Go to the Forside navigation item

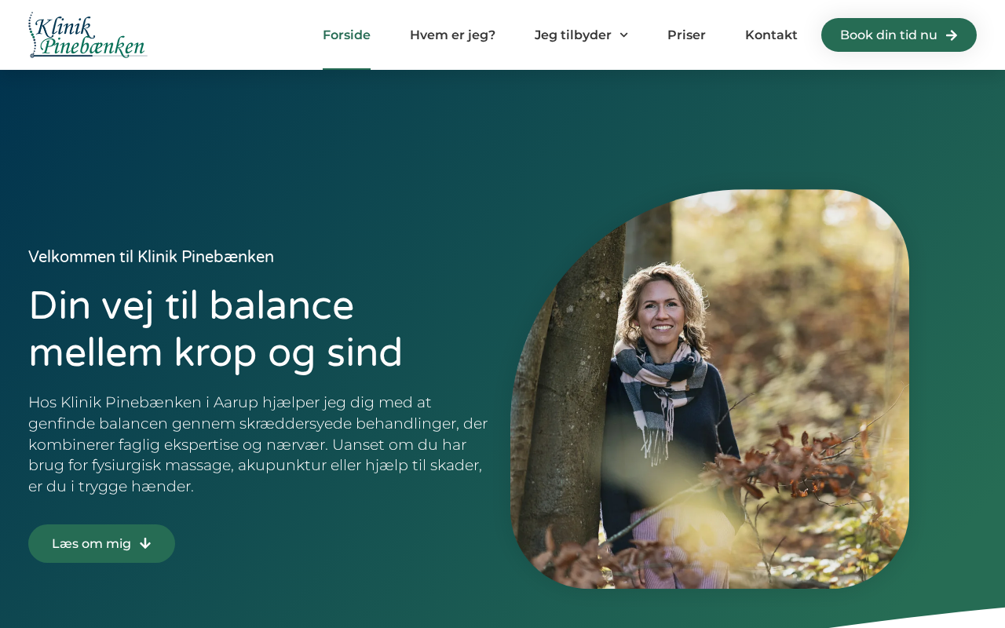coord(346,35)
